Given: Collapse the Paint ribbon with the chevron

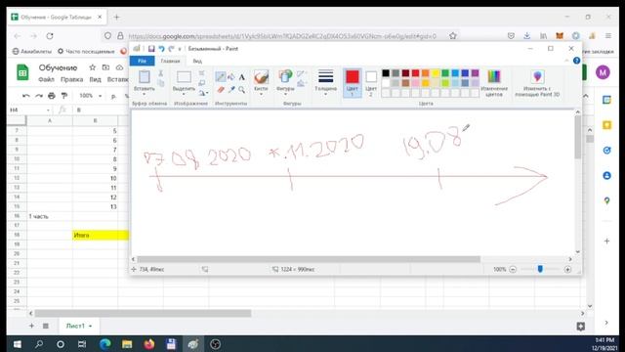Looking at the screenshot, I should (566, 61).
